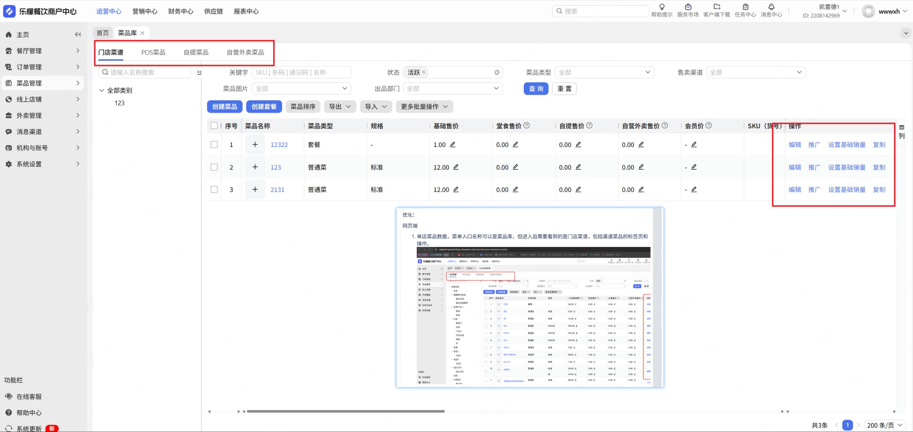Check the checkbox for row 1 (12322)
Viewport: 913px width, 432px height.
pyautogui.click(x=214, y=144)
